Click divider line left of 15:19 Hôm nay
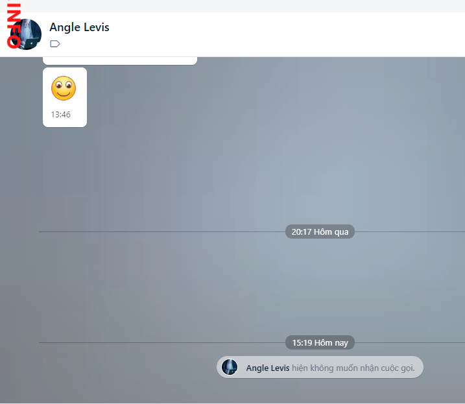465x404 pixels. point(162,342)
